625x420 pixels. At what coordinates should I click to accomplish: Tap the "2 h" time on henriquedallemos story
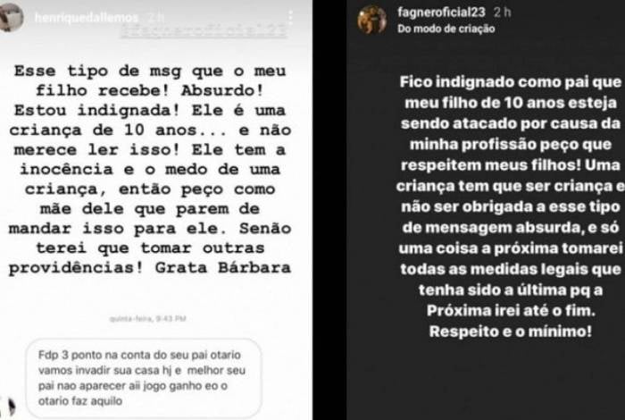(156, 17)
